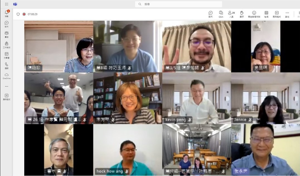Click the search box at the top

pyautogui.click(x=178, y=4)
